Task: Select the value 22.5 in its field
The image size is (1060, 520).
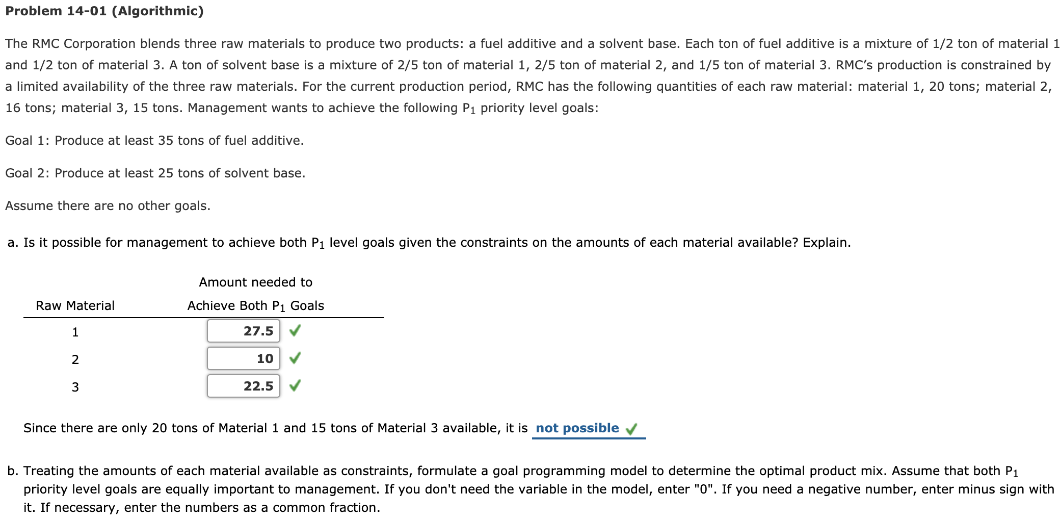Action: (258, 385)
